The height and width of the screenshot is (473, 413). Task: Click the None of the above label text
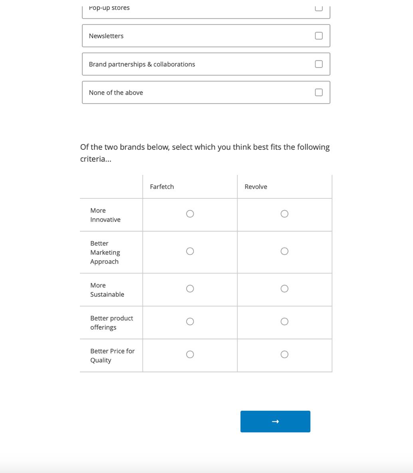pyautogui.click(x=116, y=93)
